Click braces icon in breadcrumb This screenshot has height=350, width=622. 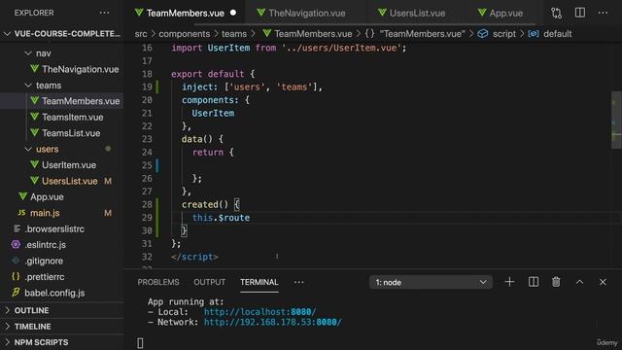pyautogui.click(x=369, y=34)
